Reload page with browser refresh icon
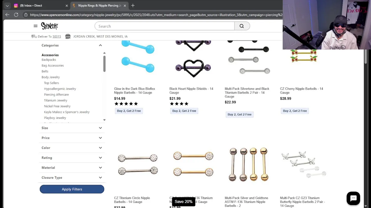Screen dimensions: 371x208 (x=16, y=15)
